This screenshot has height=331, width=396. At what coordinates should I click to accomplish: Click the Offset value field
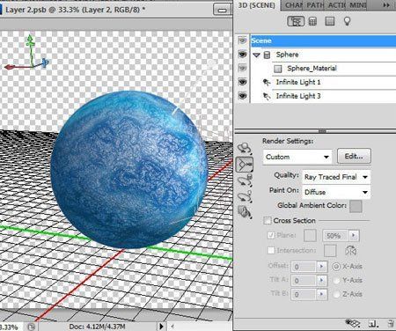click(x=304, y=267)
